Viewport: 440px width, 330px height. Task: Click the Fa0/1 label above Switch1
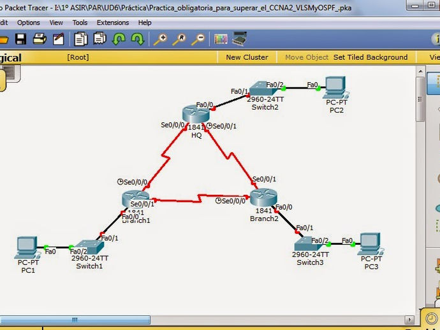(x=110, y=238)
